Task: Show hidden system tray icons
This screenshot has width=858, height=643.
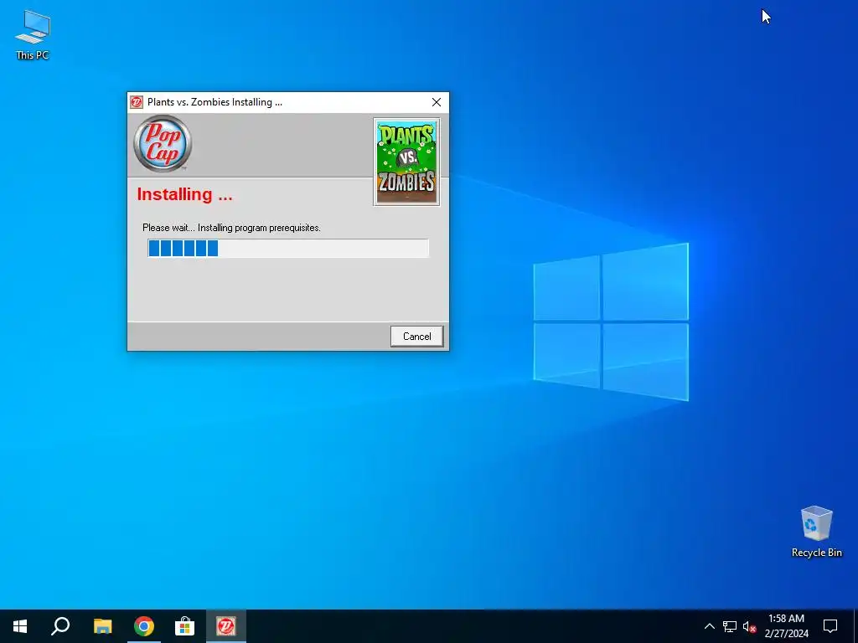Action: (709, 626)
